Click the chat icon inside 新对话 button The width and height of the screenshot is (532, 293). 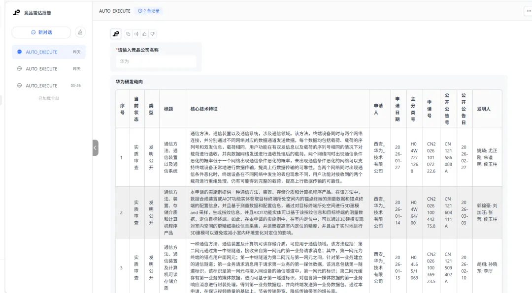click(33, 32)
